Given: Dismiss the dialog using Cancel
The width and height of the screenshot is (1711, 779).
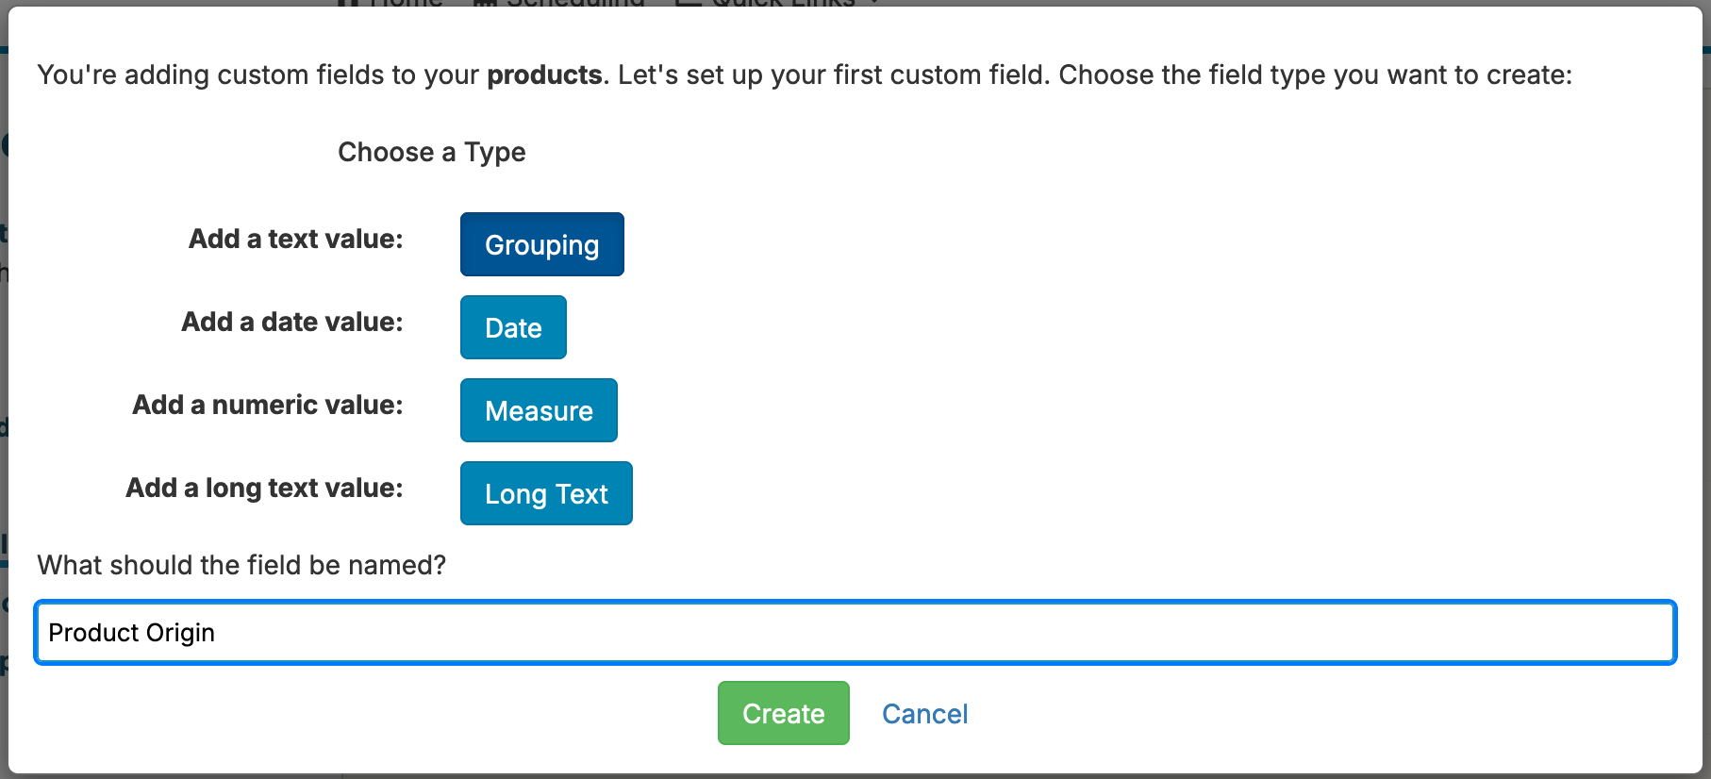Looking at the screenshot, I should 924,714.
